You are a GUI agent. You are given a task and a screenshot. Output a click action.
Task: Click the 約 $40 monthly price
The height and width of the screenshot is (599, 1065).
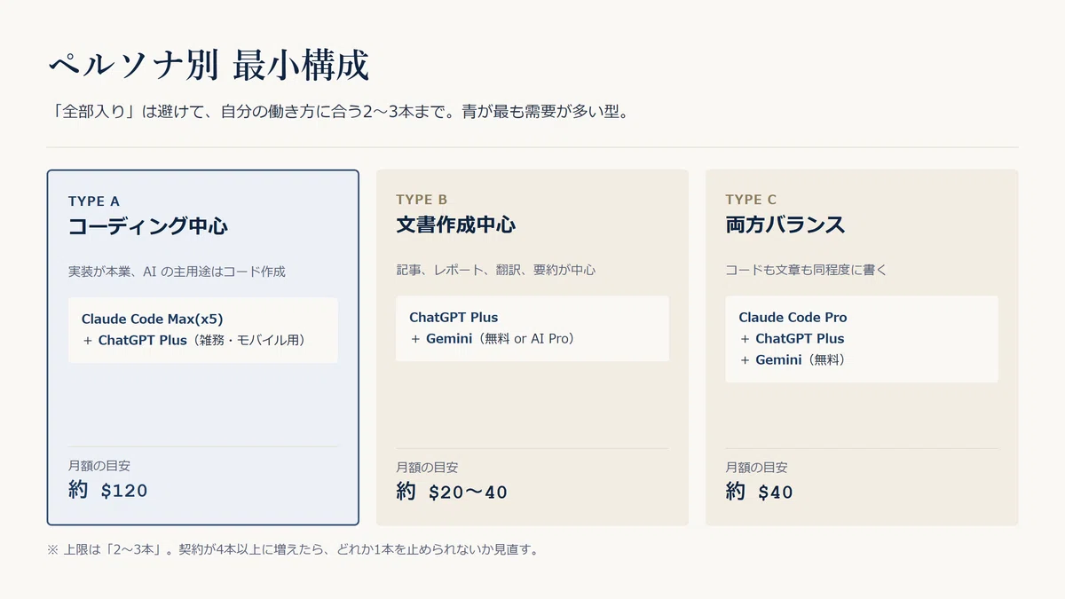[x=760, y=492]
